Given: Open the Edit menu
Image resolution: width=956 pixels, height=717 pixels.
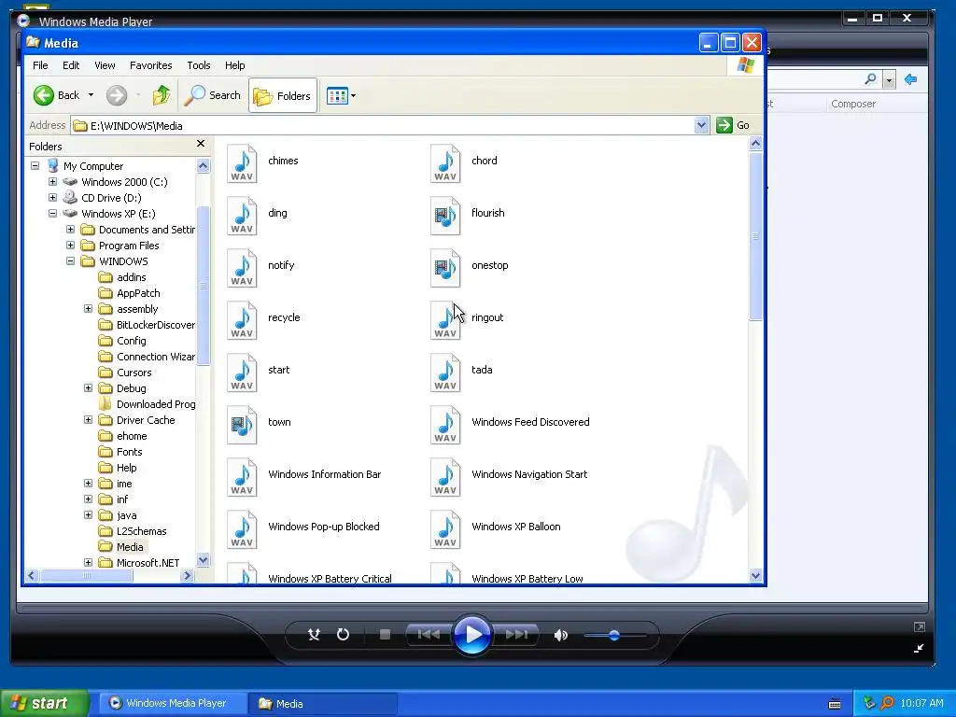Looking at the screenshot, I should click(71, 65).
